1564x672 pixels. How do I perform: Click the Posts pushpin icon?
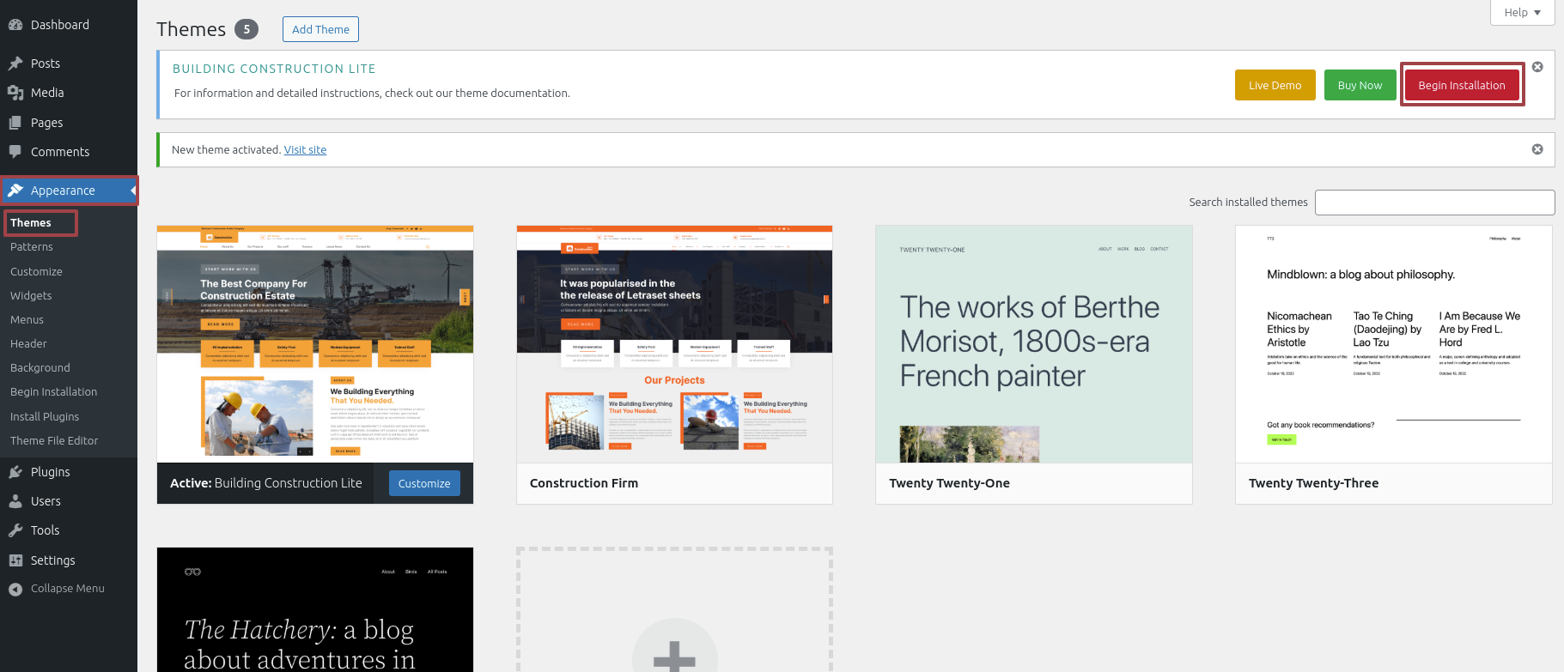[15, 64]
